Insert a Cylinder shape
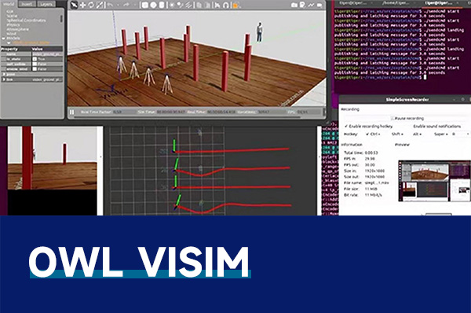The image size is (471, 313). pos(162,5)
